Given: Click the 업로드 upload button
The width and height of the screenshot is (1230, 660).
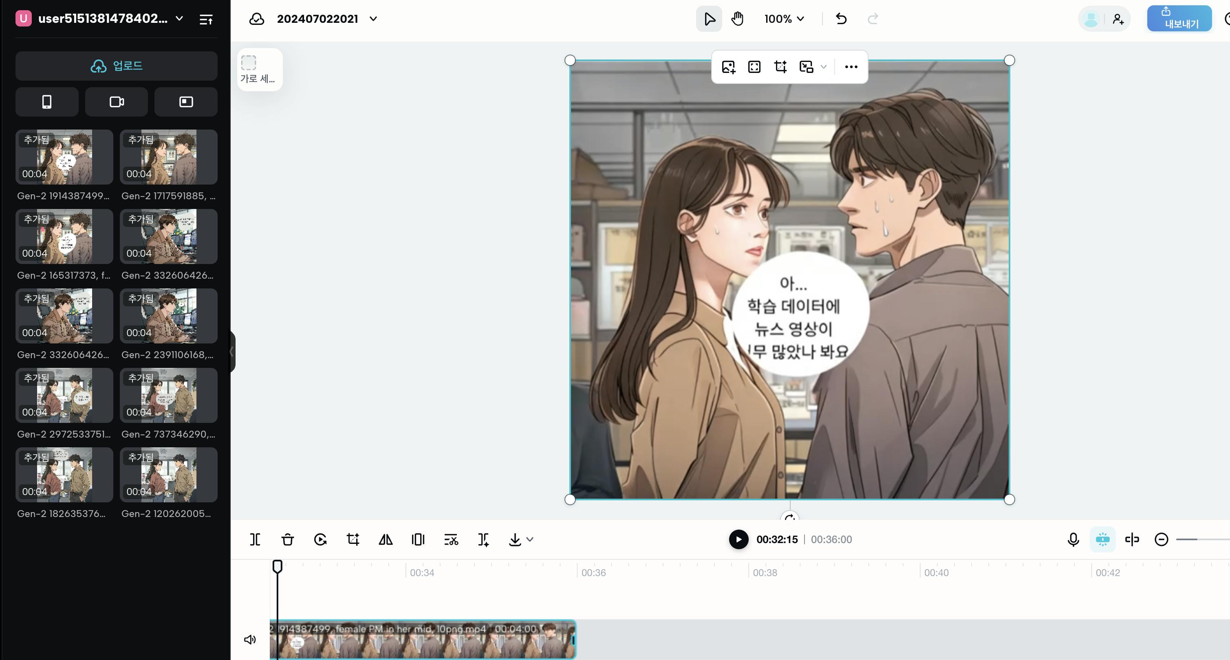Looking at the screenshot, I should pyautogui.click(x=117, y=66).
